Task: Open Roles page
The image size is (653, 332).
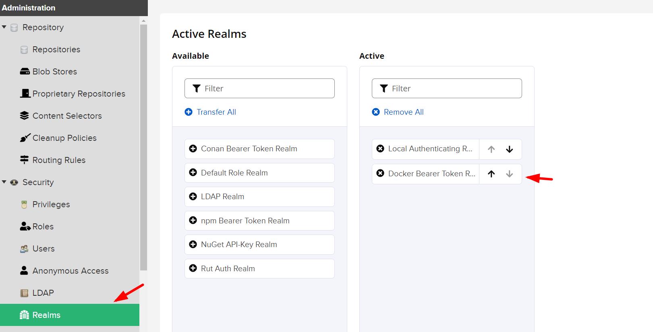Action: pos(43,227)
